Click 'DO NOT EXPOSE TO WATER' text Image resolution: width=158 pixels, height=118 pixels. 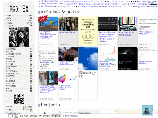35,116
